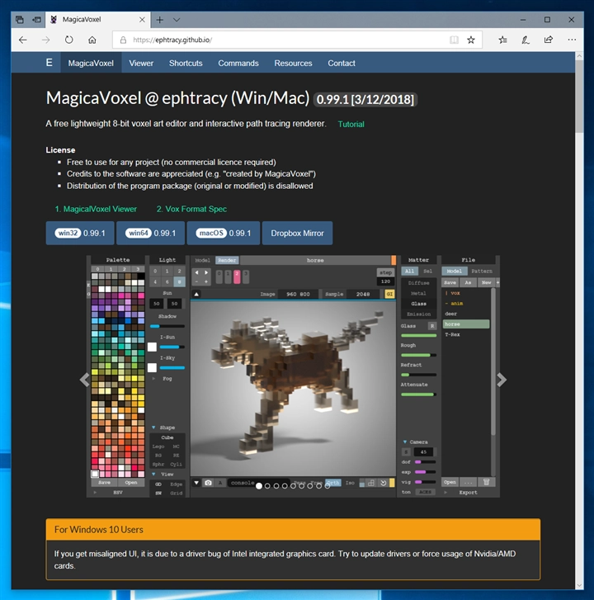The height and width of the screenshot is (600, 594).
Task: Select the last carousel dot
Action: (x=328, y=486)
